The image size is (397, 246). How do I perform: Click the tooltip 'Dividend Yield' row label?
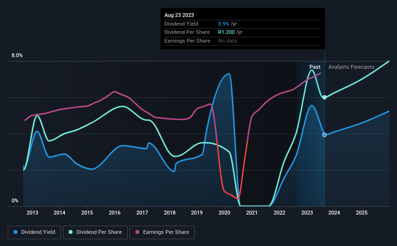181,24
